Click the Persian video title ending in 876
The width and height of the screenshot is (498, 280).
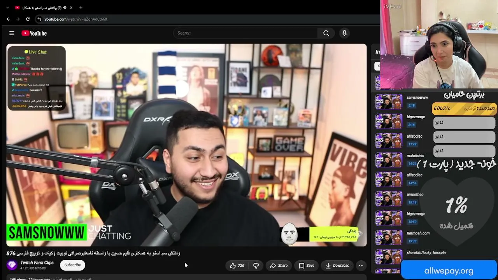93,253
